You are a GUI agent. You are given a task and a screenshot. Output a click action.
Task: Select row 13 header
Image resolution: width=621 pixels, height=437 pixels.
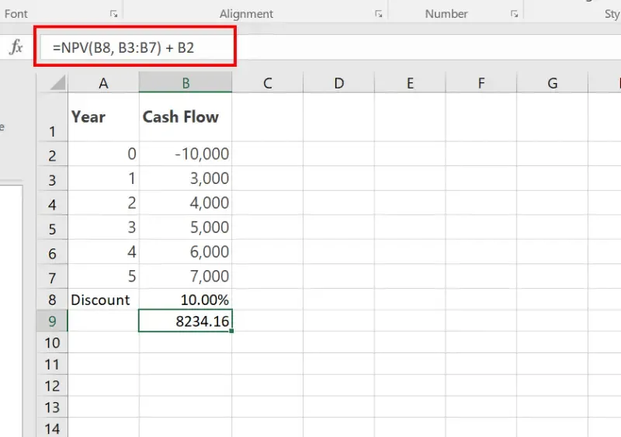tap(52, 407)
